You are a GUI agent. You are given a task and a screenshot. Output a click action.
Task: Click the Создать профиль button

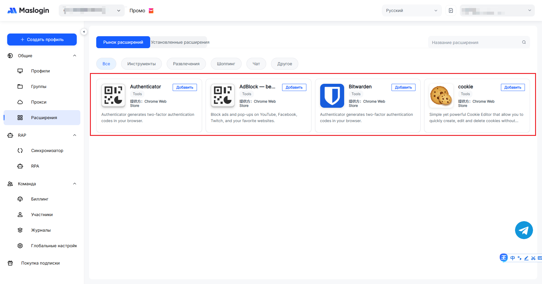tap(42, 40)
